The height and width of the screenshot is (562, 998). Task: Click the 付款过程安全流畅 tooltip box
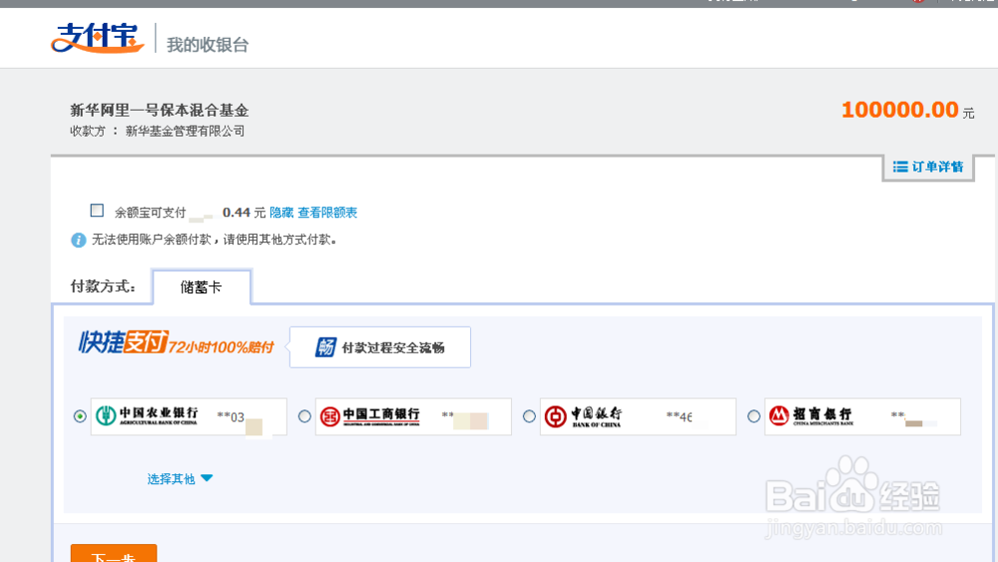[x=380, y=347]
